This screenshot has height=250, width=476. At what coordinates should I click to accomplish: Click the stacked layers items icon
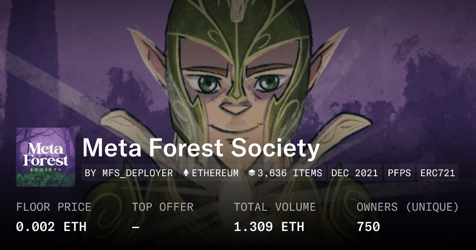pyautogui.click(x=251, y=173)
